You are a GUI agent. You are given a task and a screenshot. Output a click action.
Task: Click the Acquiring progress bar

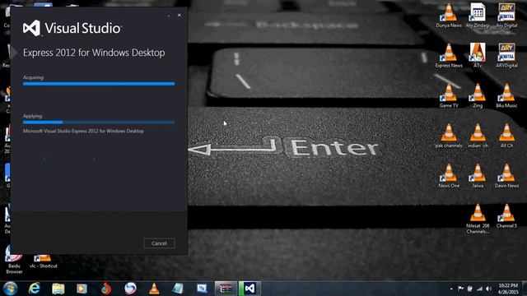[99, 84]
